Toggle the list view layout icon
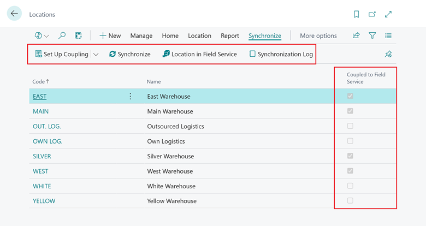426x226 pixels. (388, 35)
